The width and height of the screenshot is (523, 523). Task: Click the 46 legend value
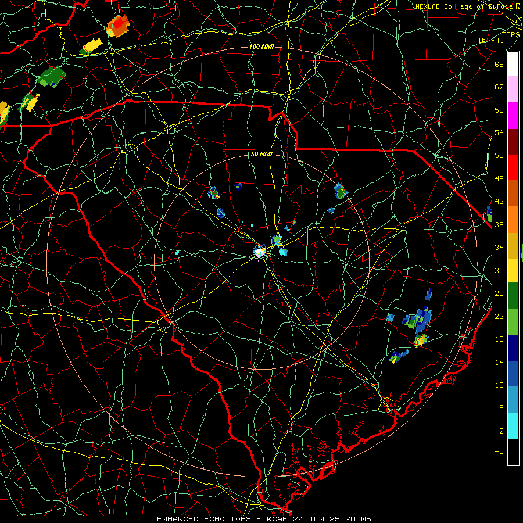point(499,178)
